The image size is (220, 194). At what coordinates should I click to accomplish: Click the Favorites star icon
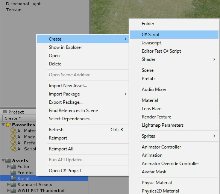8,124
